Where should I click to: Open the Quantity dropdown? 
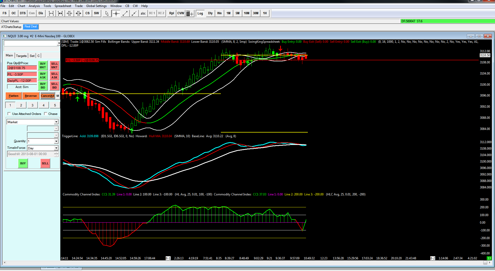click(x=56, y=141)
